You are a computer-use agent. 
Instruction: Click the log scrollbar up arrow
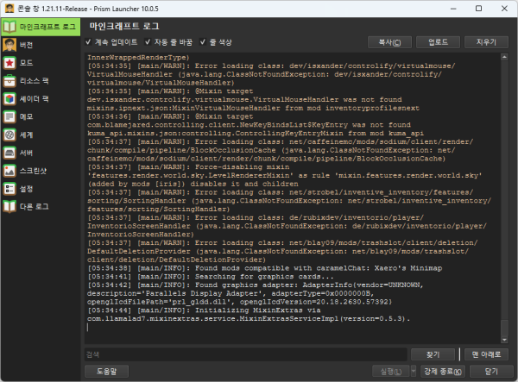pyautogui.click(x=504, y=57)
